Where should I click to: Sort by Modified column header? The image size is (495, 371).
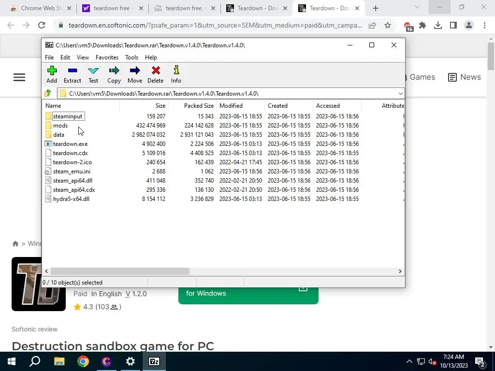(241, 106)
